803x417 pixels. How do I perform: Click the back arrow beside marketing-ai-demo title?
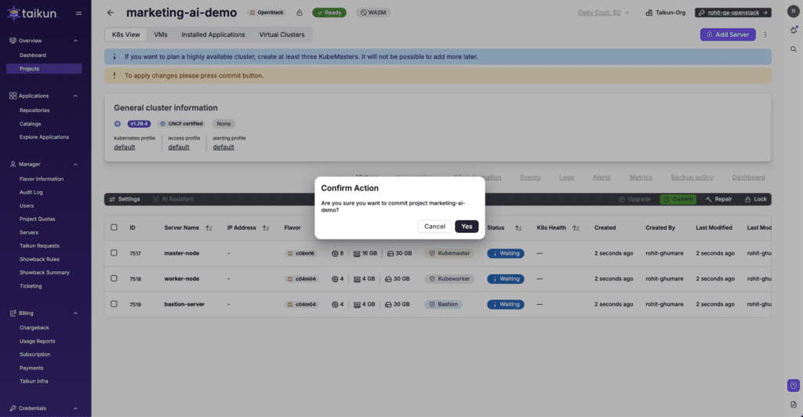click(111, 13)
